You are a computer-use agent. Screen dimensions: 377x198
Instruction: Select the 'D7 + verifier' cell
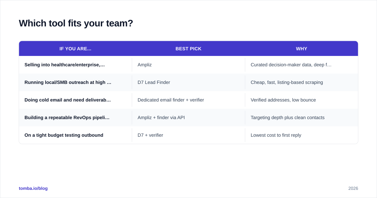tap(188, 135)
